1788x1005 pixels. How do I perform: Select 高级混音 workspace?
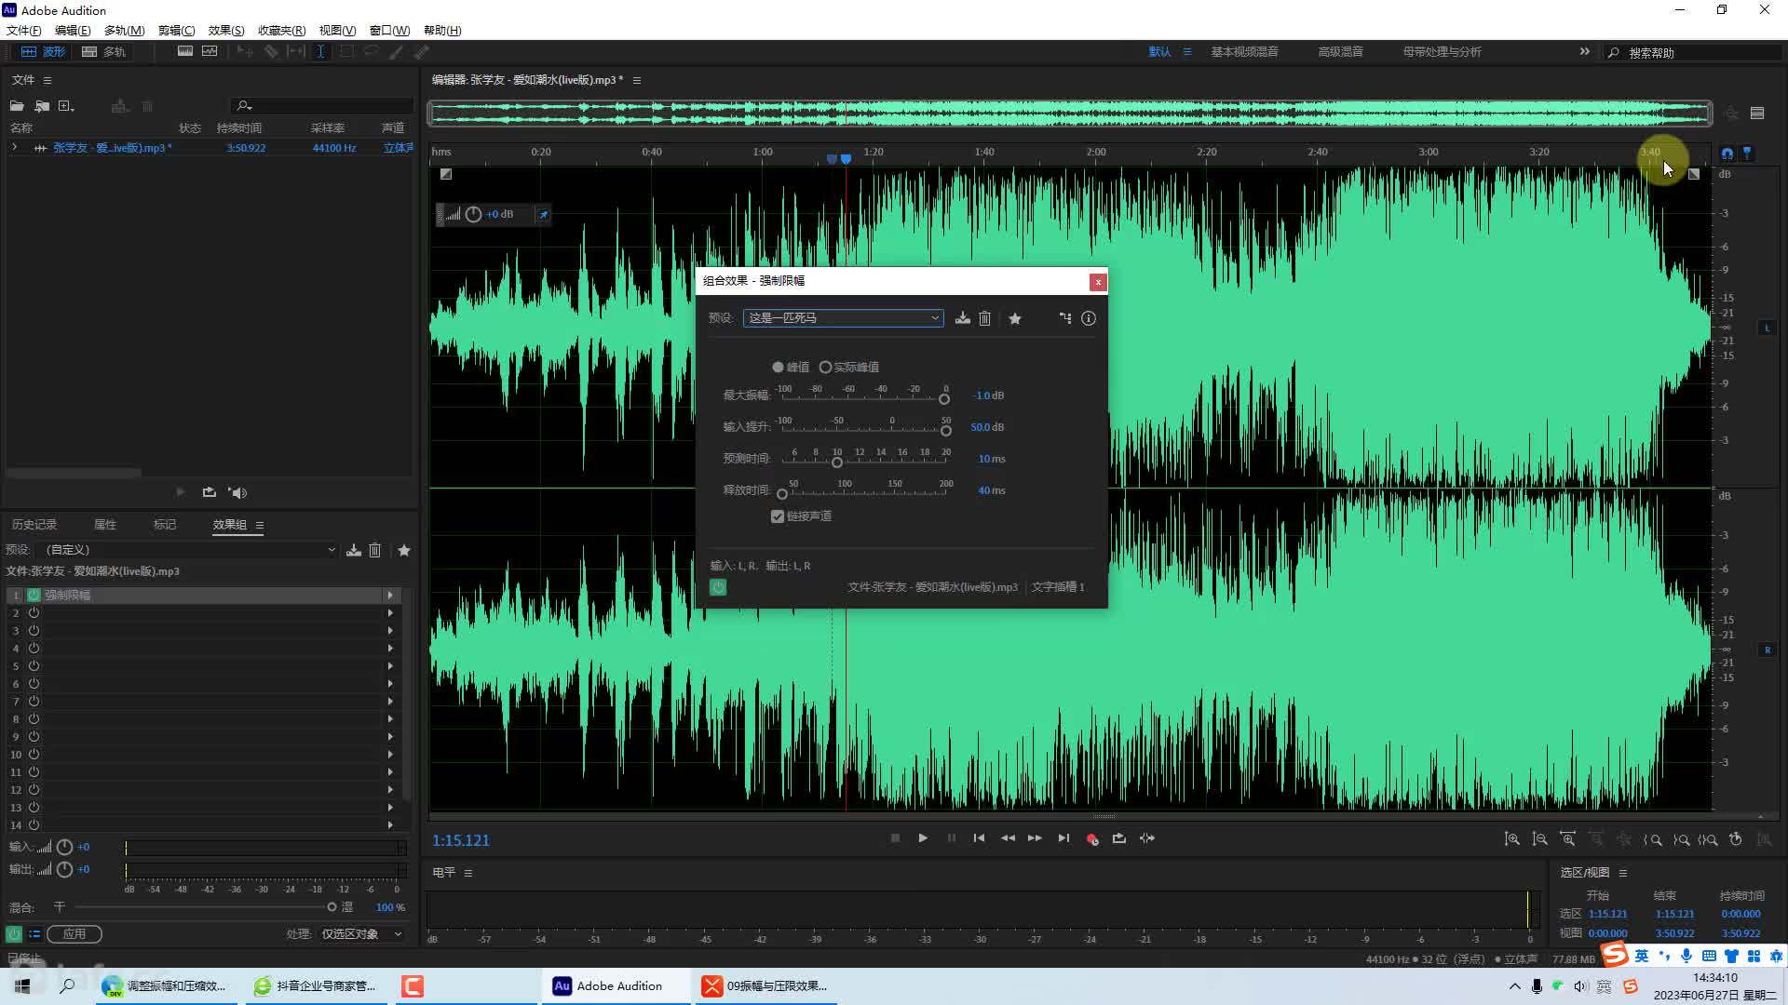click(x=1340, y=52)
